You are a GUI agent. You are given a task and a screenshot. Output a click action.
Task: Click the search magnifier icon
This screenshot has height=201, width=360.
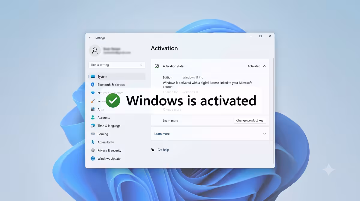(141, 65)
